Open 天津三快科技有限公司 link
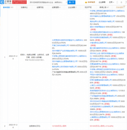The height and width of the screenshot is (130, 127). tap(60, 45)
